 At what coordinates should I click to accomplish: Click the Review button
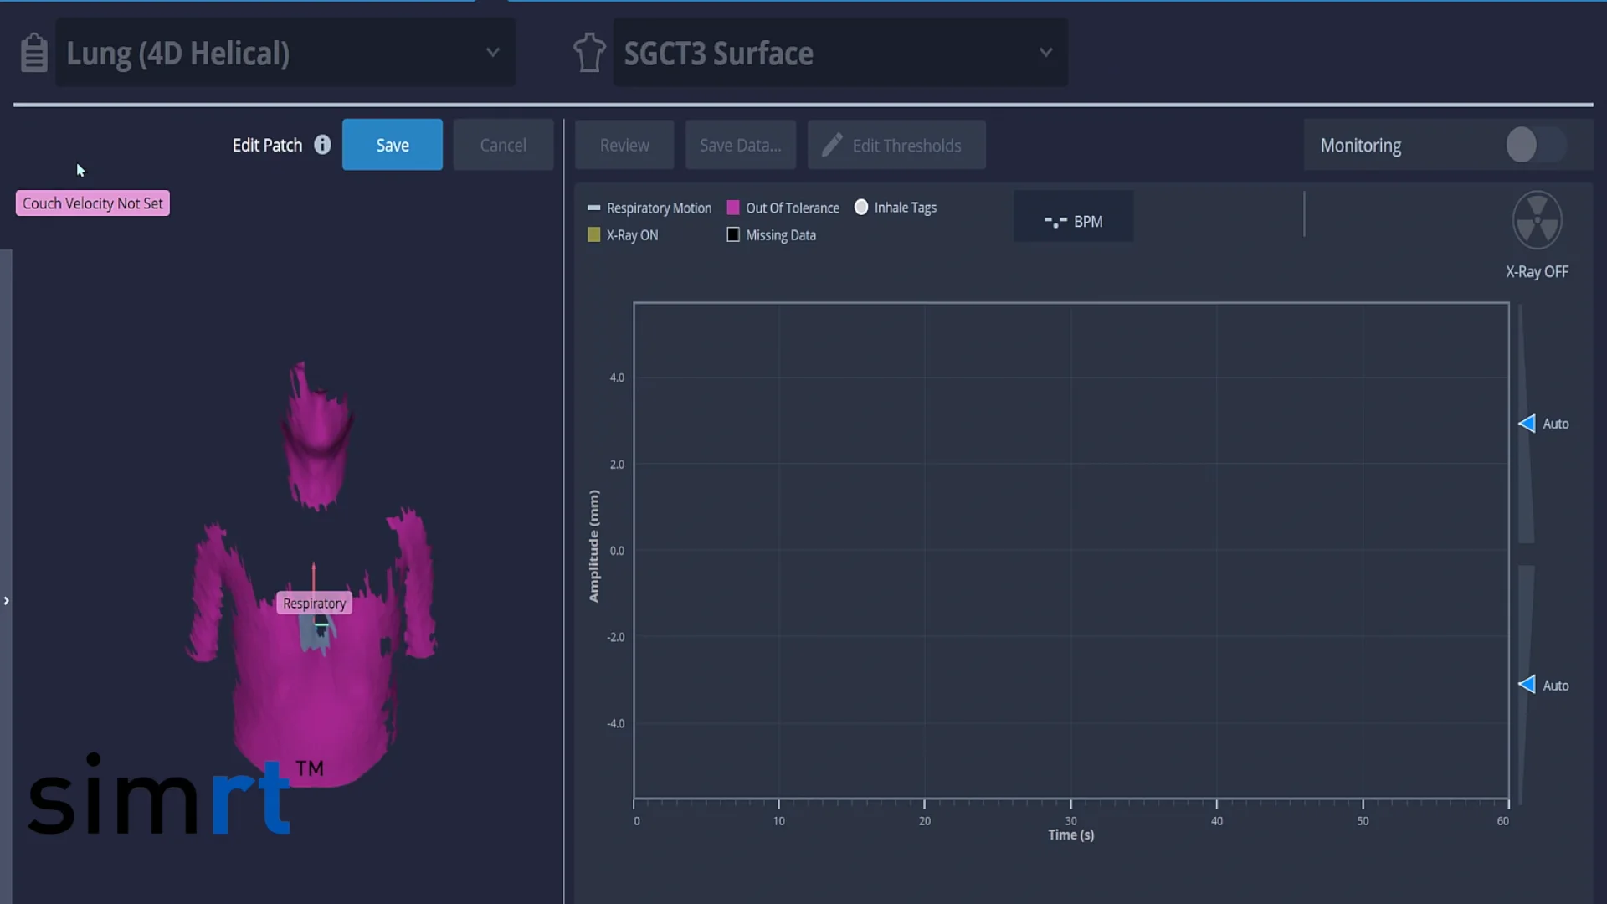click(624, 145)
